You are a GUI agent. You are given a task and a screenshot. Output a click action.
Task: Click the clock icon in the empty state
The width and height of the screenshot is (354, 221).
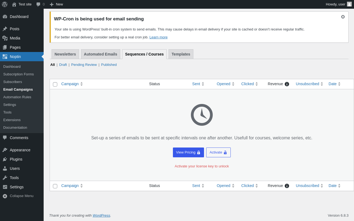(202, 115)
